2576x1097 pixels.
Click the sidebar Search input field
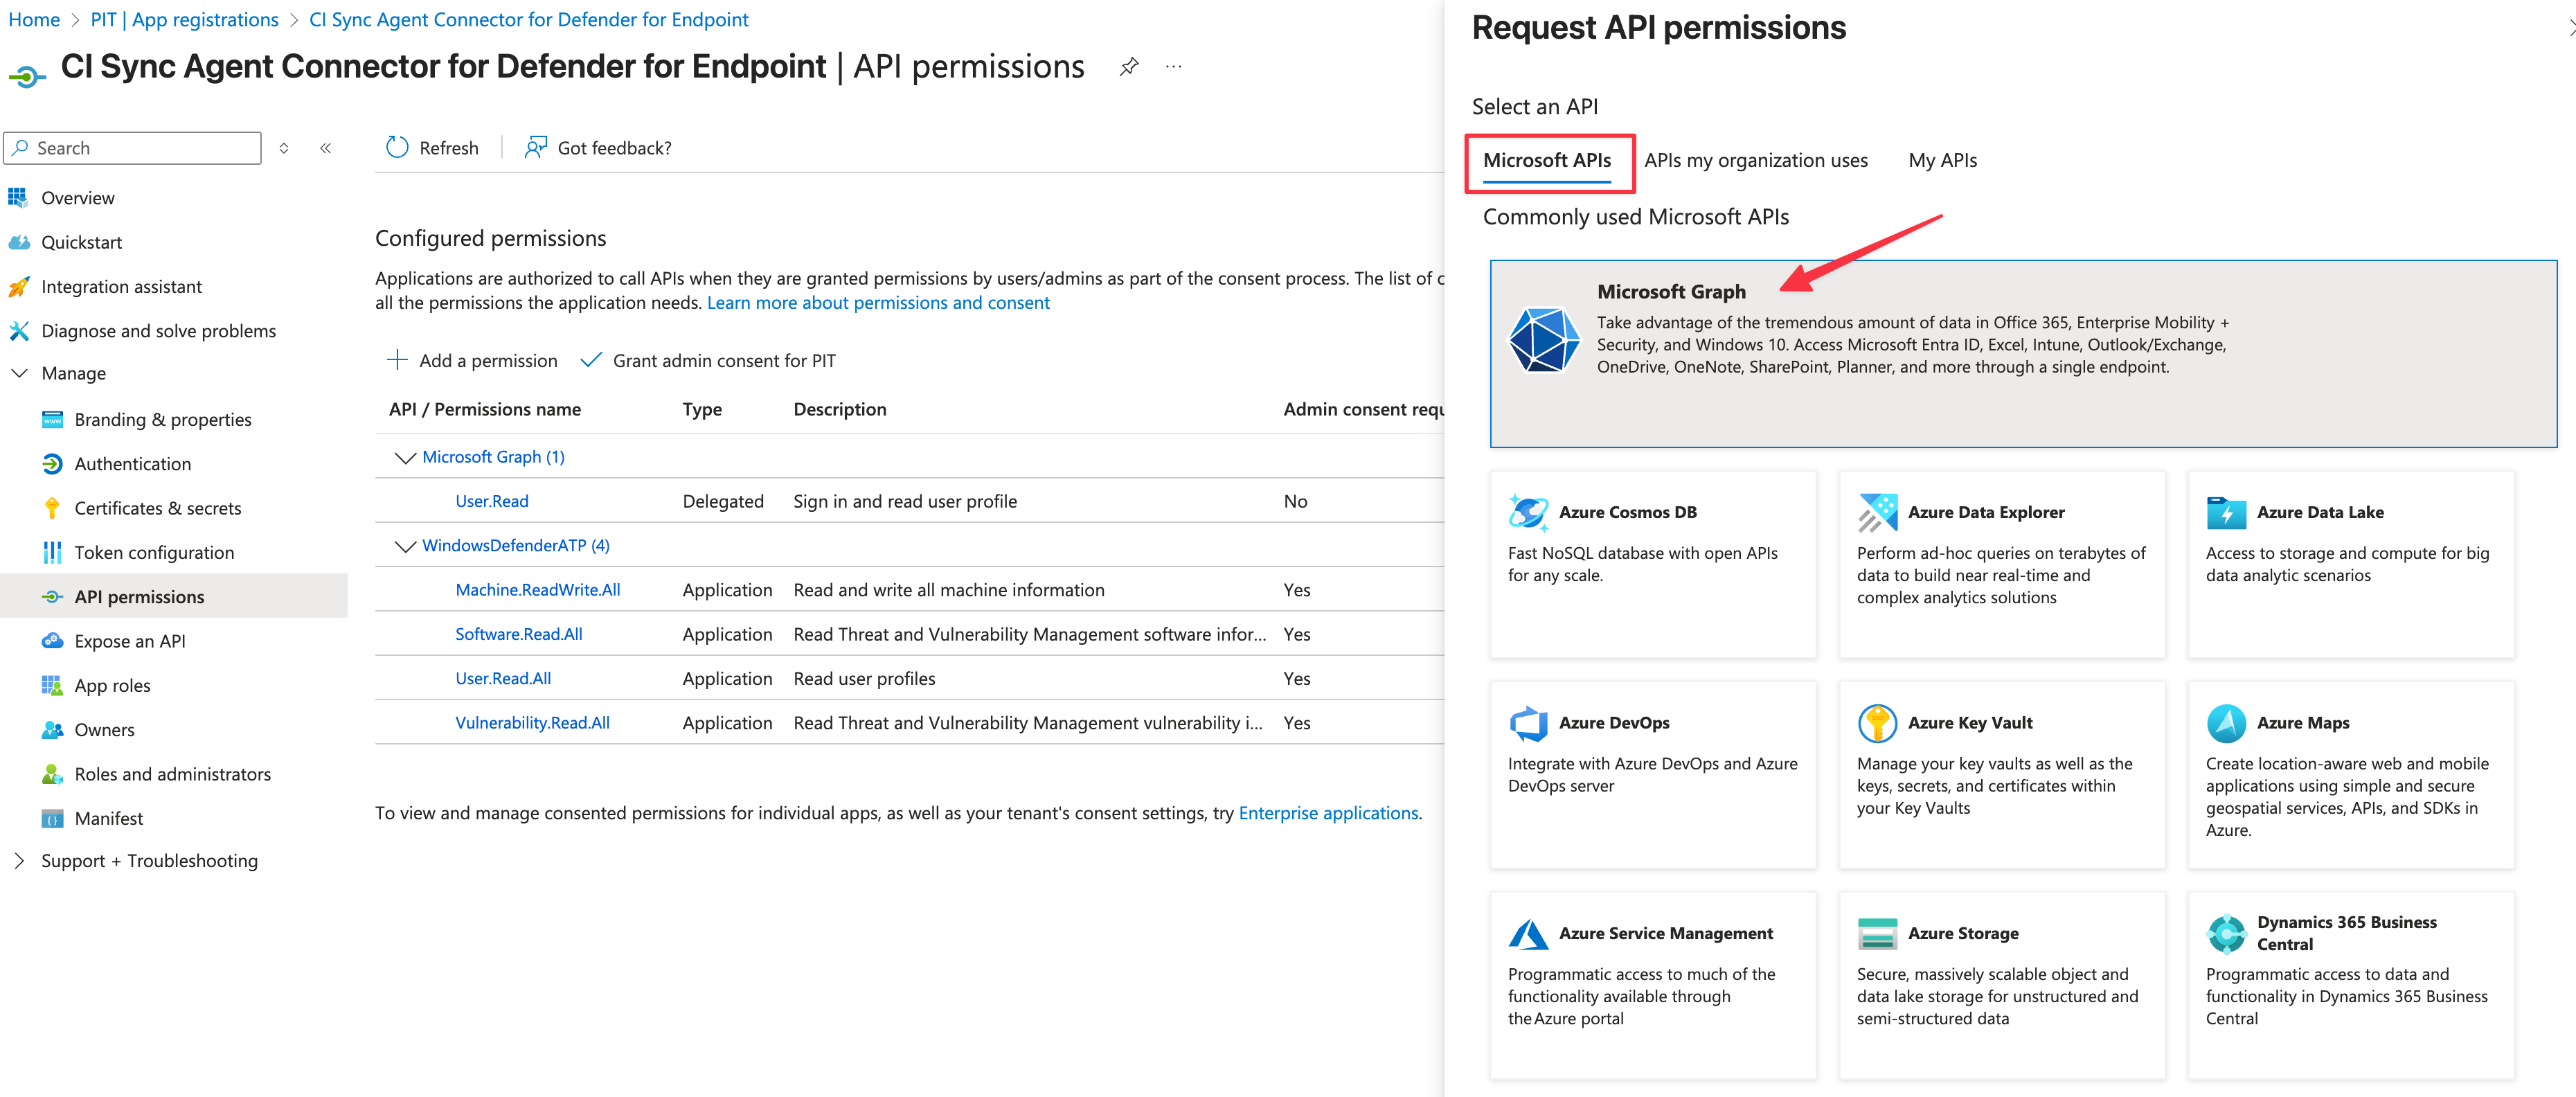(133, 148)
